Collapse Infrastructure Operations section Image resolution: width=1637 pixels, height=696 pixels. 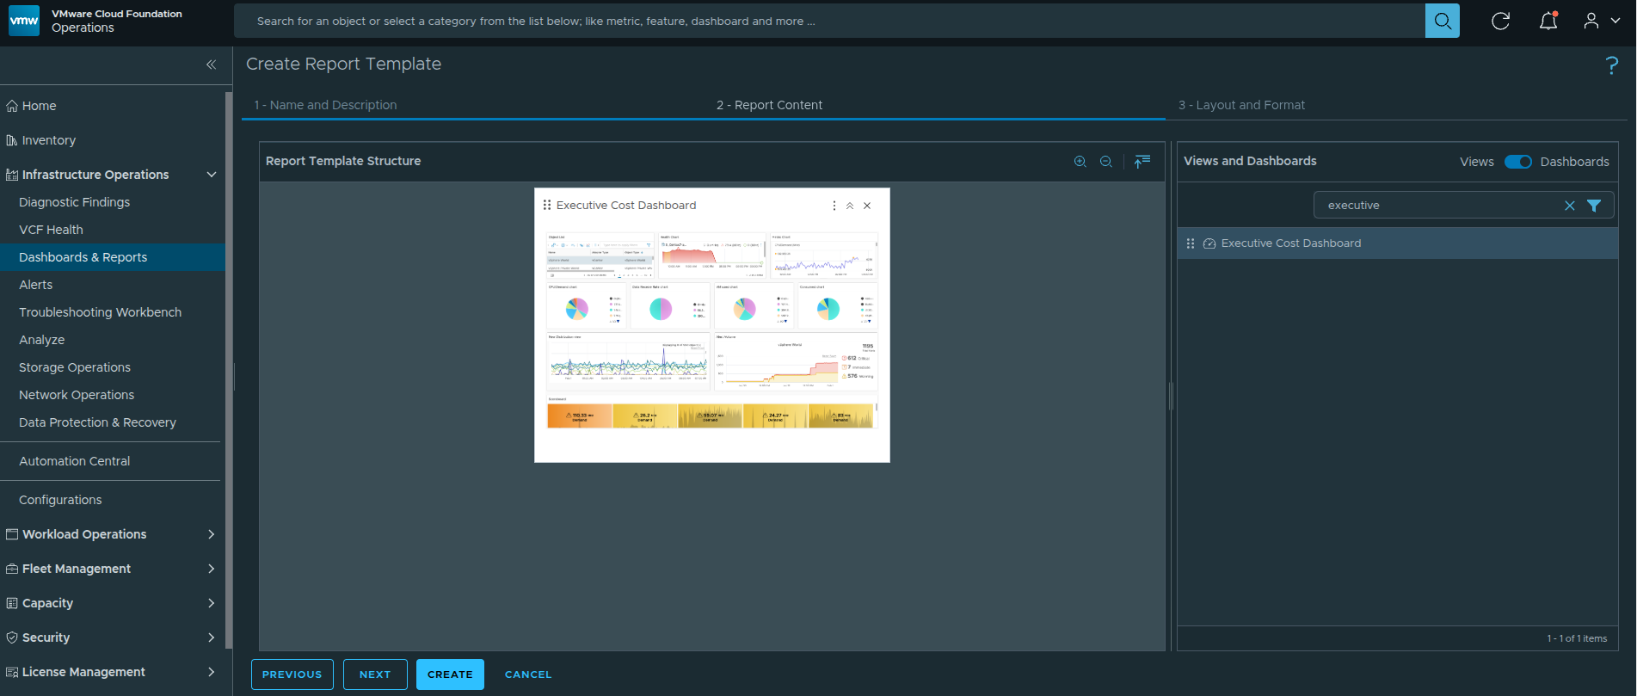click(211, 175)
